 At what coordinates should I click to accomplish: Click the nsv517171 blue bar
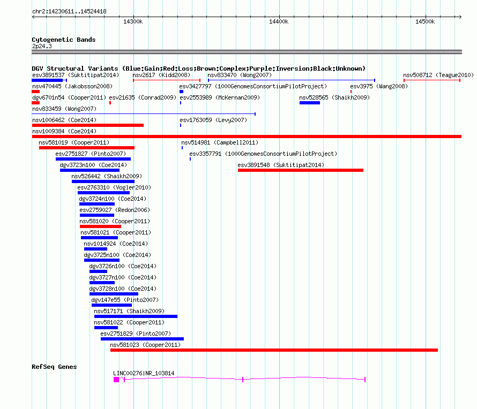click(x=136, y=316)
